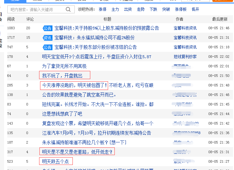Viewport: 234px width, 170px height.
Task: Open post 江淮汽车7月9号,7月10号
Action: click(x=97, y=133)
